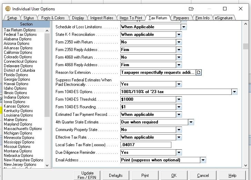
Task: Expand 4th Quarter State Estimate dropdown
Action: pos(191,122)
